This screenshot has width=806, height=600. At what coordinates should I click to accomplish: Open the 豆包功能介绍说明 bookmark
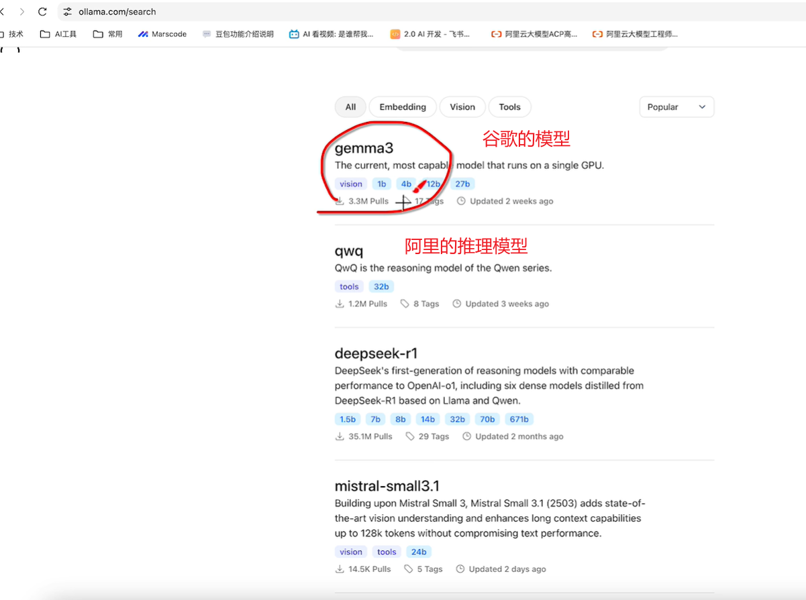click(238, 34)
